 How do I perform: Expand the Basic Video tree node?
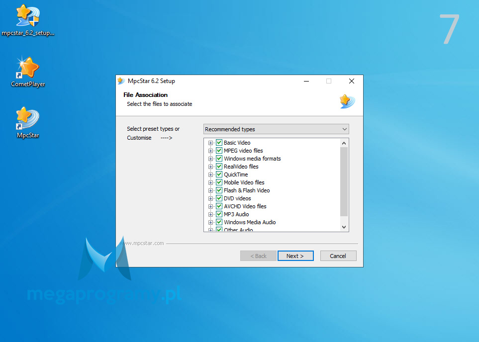coord(210,143)
